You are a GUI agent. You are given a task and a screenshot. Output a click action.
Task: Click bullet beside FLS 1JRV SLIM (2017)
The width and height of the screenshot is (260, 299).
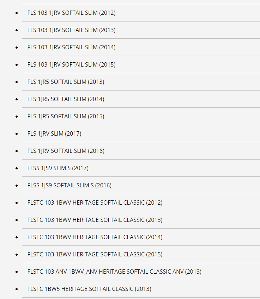pos(17,134)
